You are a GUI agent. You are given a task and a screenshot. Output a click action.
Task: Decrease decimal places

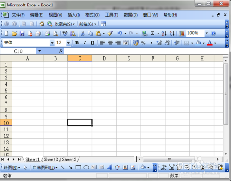[167, 43]
